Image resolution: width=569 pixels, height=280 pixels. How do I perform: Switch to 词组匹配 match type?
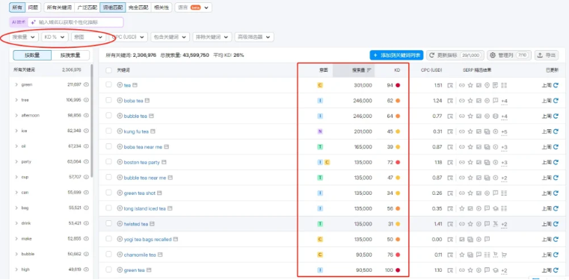point(113,7)
